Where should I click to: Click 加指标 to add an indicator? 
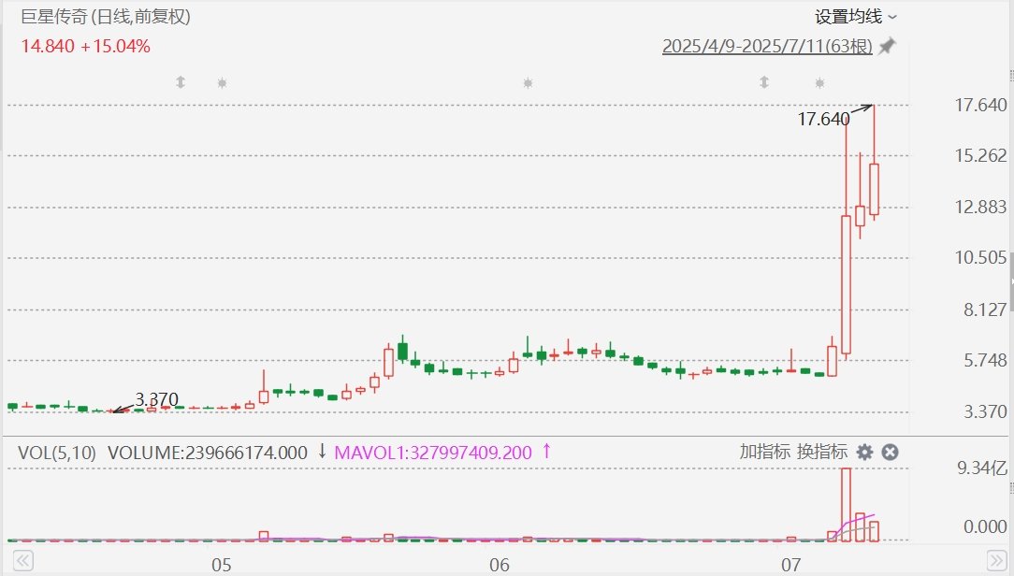(x=764, y=452)
